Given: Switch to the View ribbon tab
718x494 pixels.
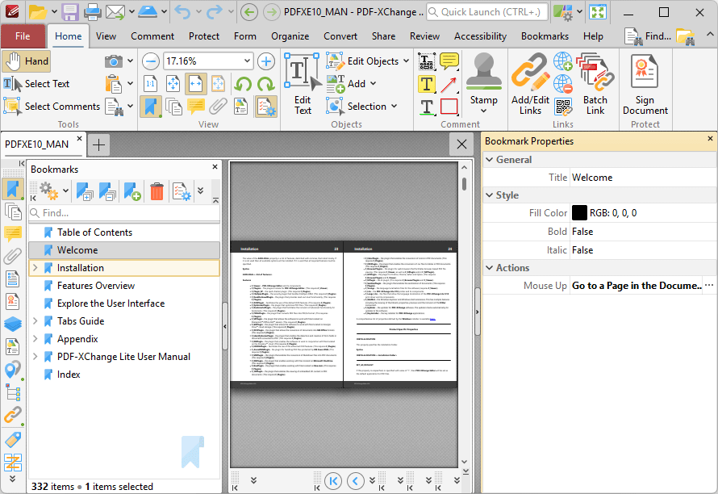Looking at the screenshot, I should click(106, 36).
